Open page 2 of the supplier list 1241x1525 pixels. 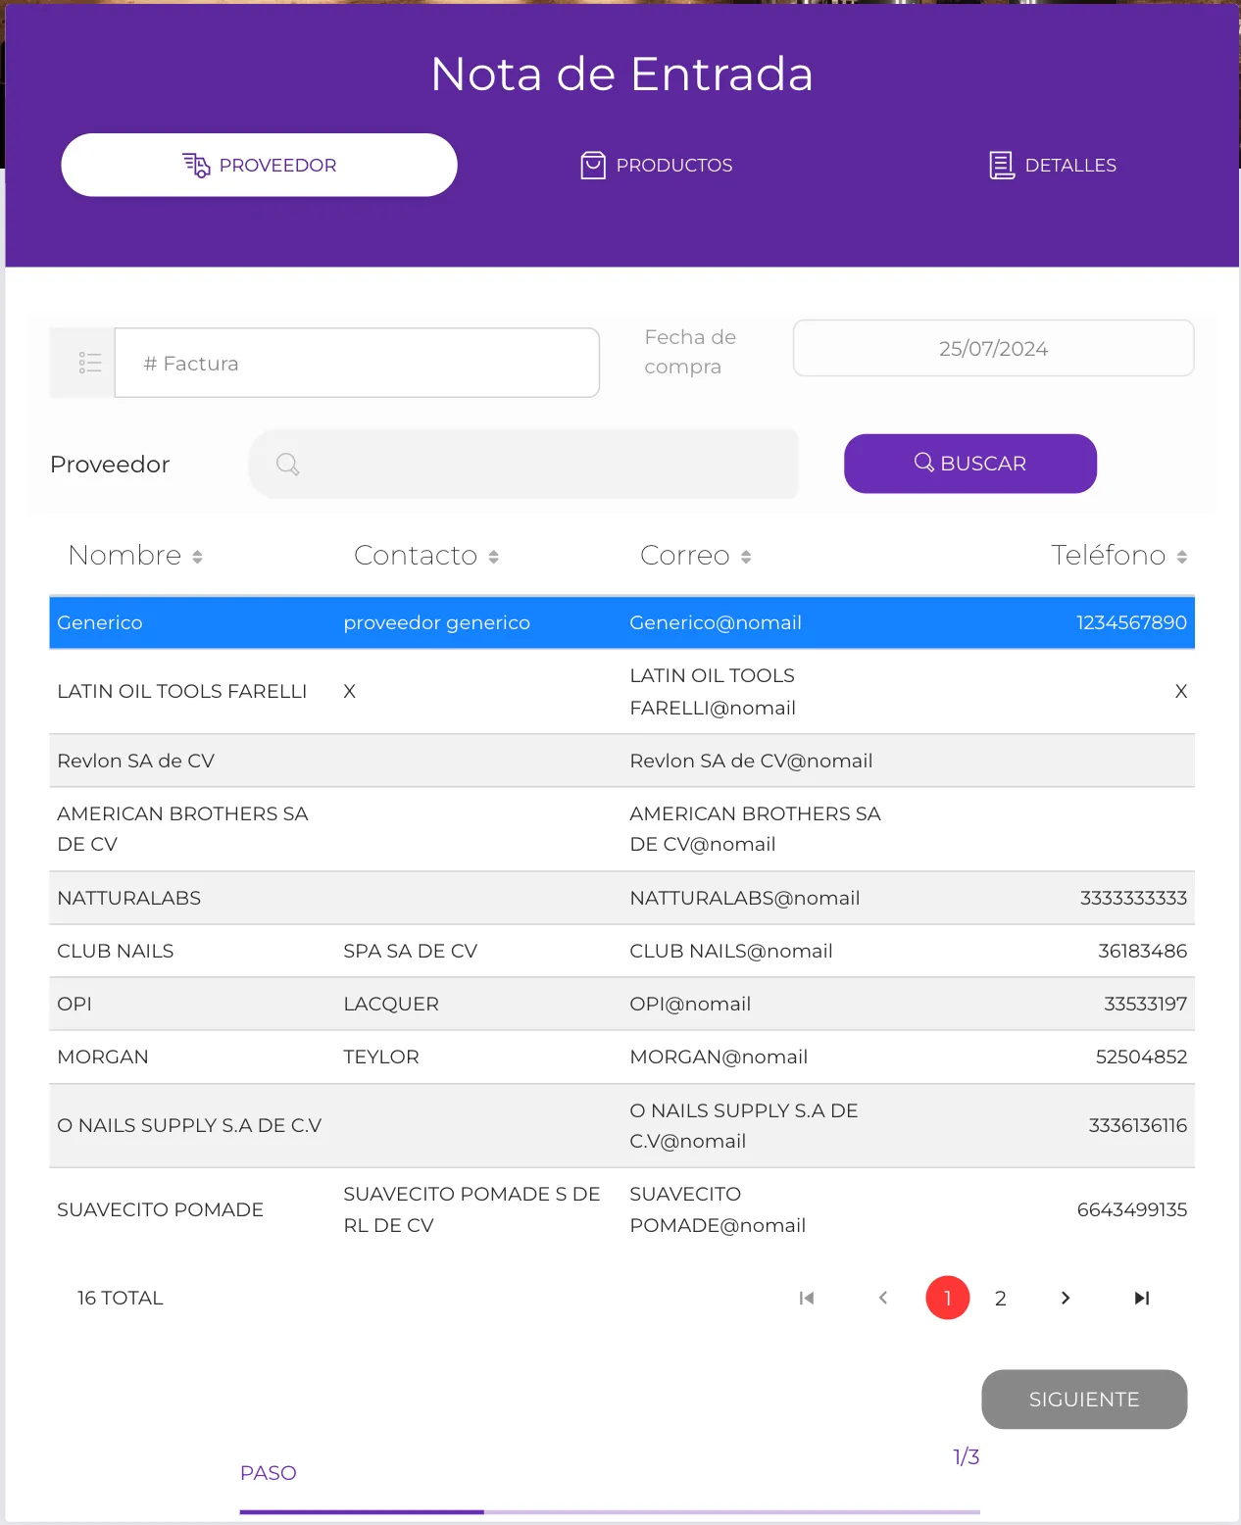(x=1000, y=1298)
